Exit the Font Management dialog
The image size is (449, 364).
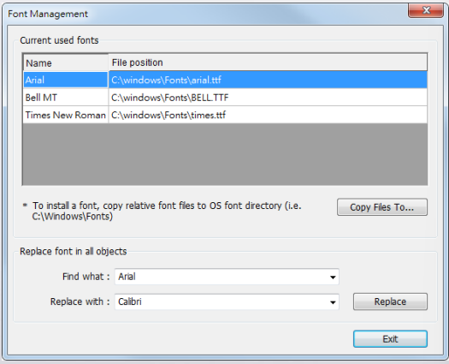[390, 339]
